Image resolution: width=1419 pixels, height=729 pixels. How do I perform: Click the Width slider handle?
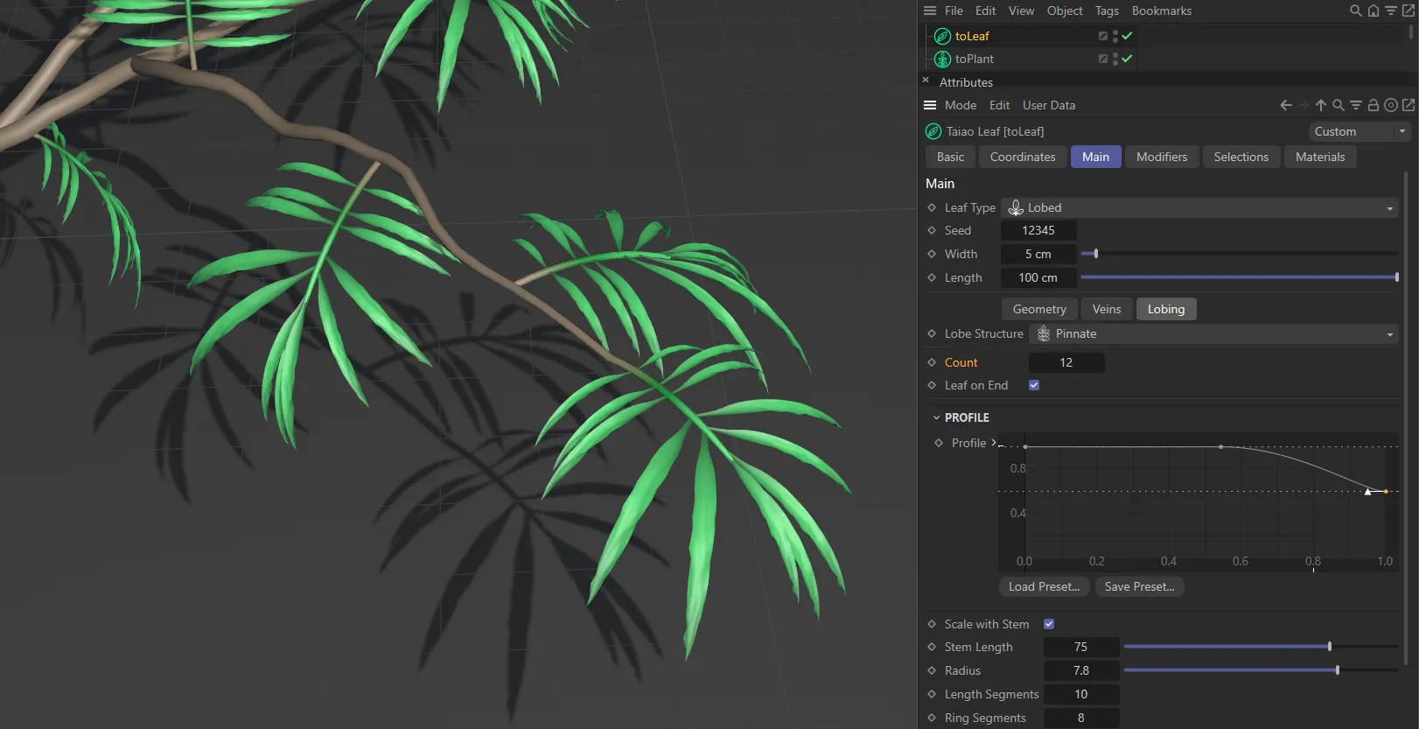click(x=1095, y=254)
